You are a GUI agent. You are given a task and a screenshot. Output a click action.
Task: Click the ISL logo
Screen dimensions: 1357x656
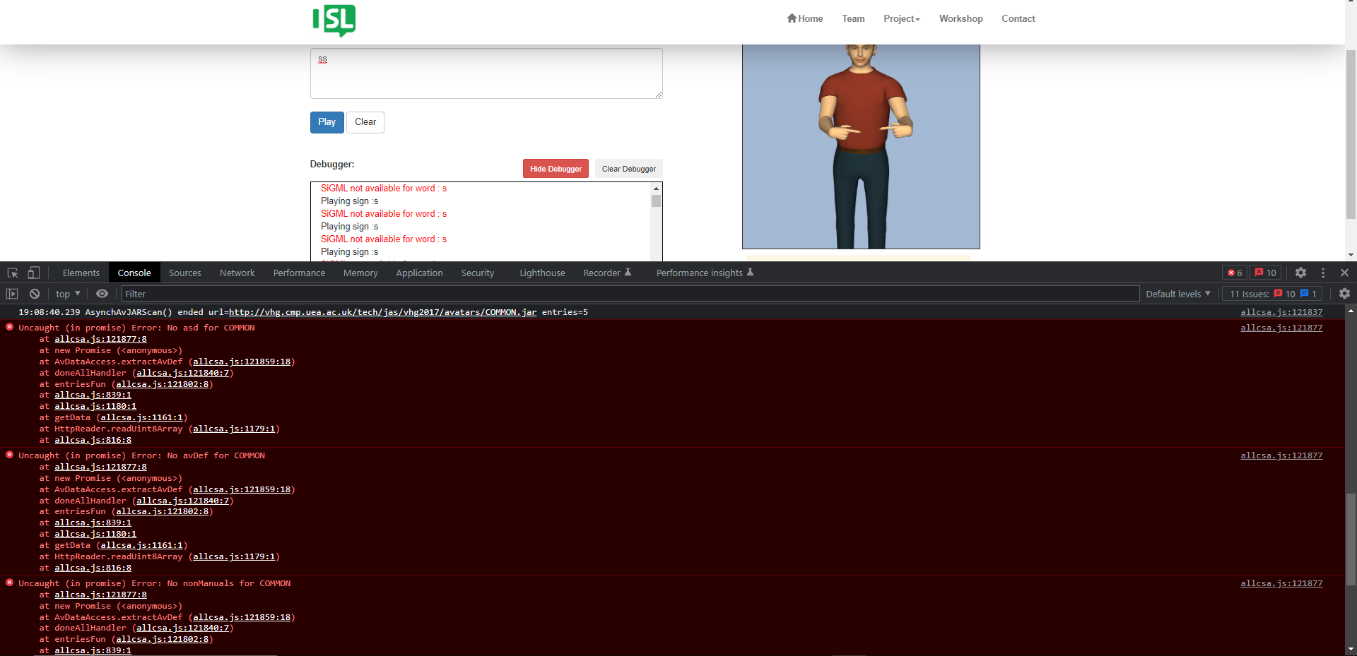[334, 21]
